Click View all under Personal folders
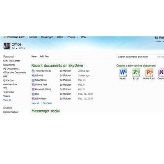This screenshot has height=164, width=164. (7, 100)
